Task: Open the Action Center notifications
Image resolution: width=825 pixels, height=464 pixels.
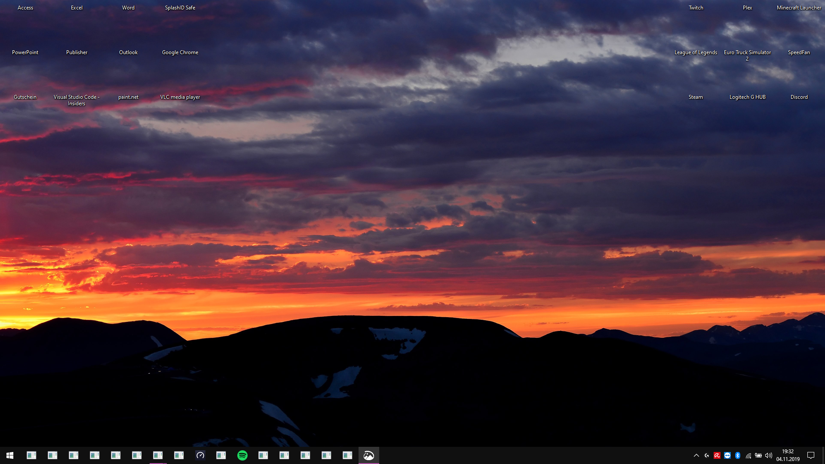Action: pyautogui.click(x=811, y=455)
